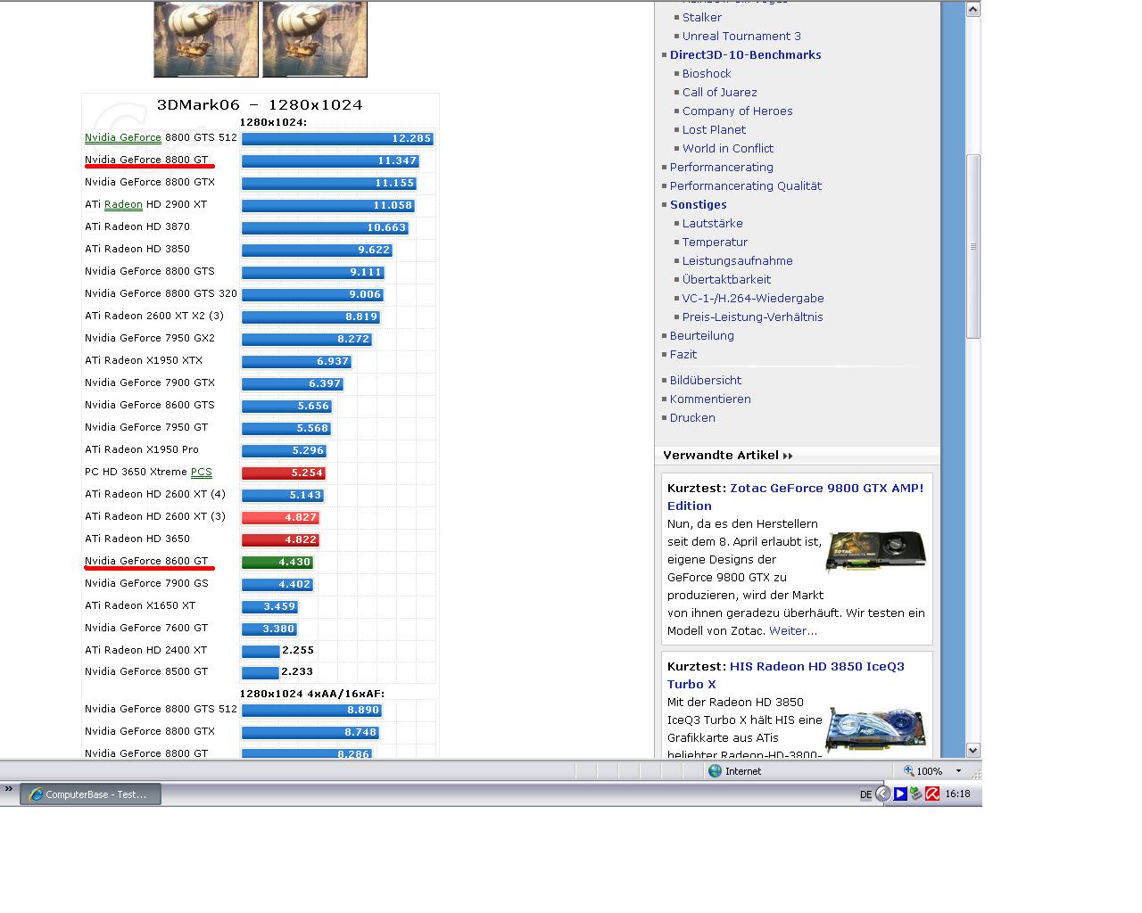Click the light red 4.827 bar

(x=280, y=517)
